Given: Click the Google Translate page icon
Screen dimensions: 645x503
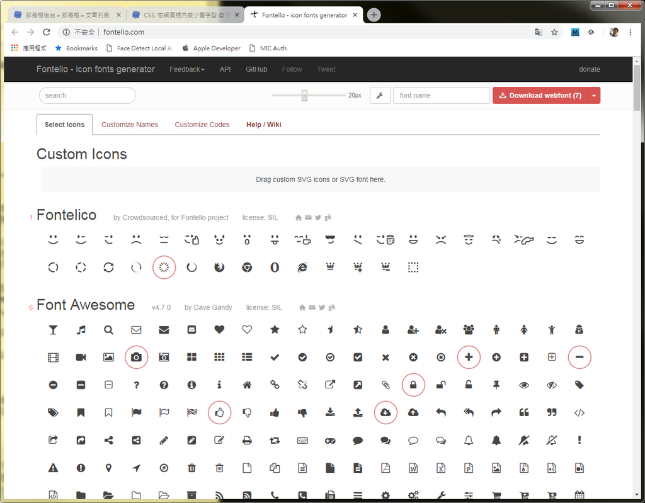Looking at the screenshot, I should point(538,32).
